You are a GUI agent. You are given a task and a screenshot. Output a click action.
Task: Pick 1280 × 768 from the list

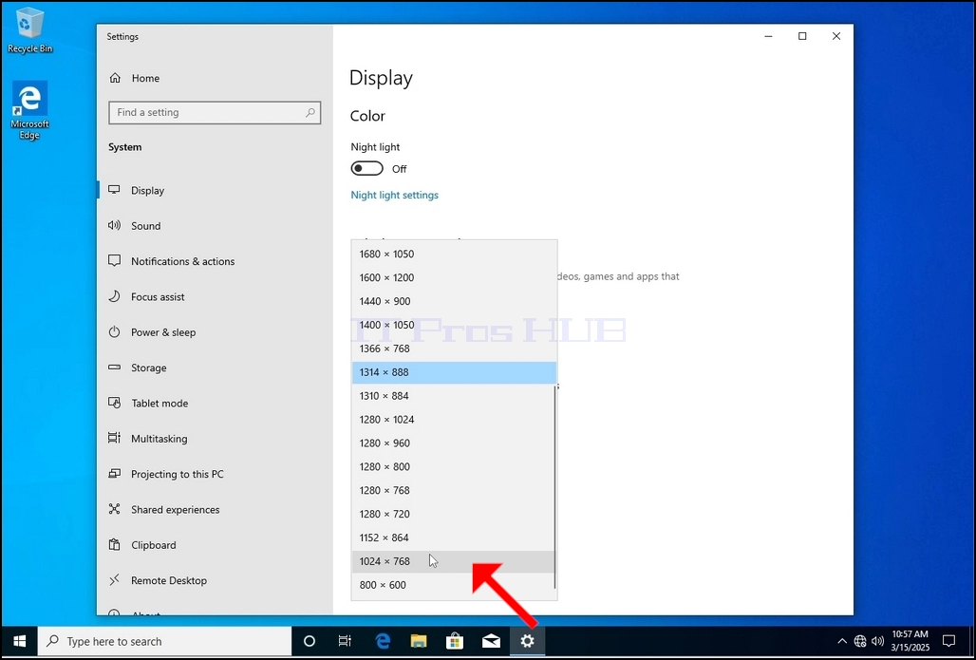pyautogui.click(x=453, y=491)
